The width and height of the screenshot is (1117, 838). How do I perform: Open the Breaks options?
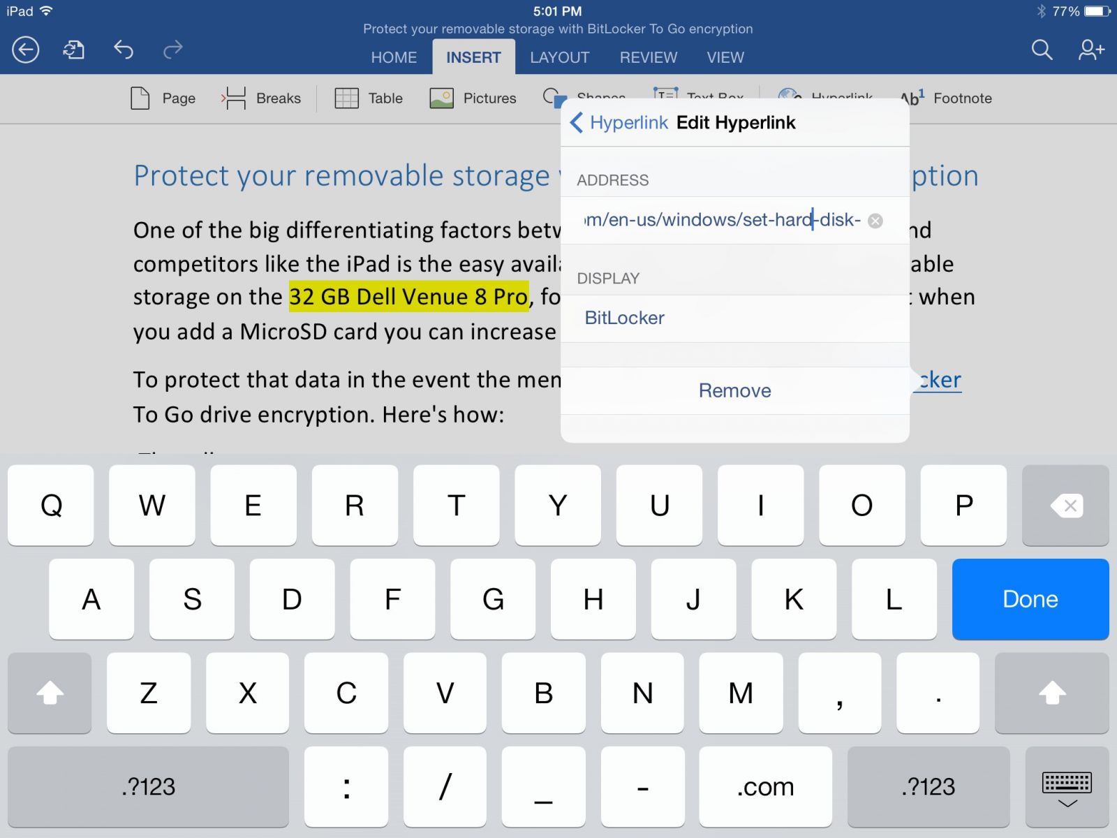(261, 98)
